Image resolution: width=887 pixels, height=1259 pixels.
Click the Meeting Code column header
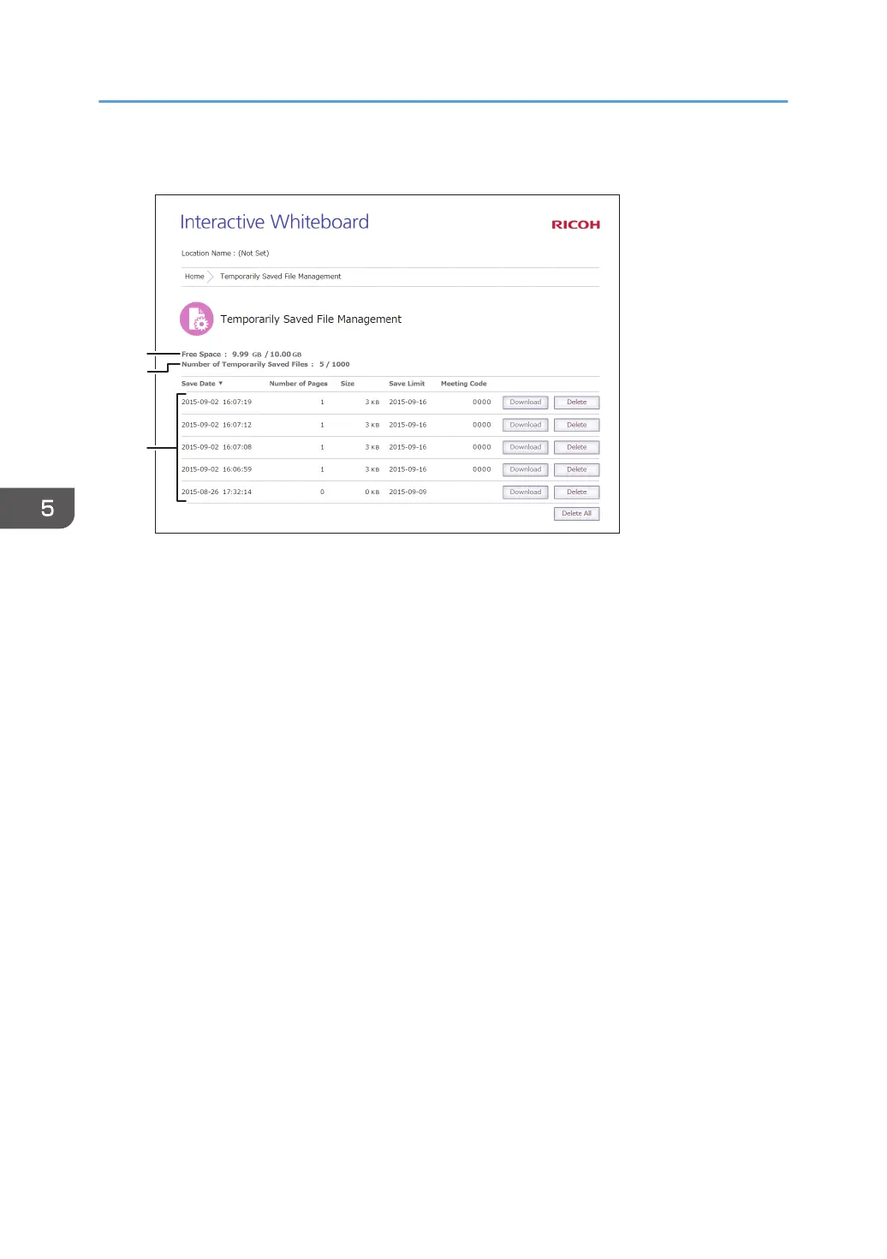[463, 384]
